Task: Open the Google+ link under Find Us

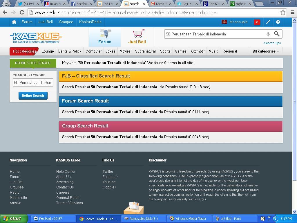Action: 109,187
